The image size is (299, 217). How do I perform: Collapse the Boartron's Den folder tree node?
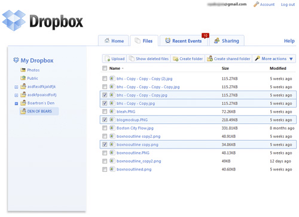[x=16, y=104]
